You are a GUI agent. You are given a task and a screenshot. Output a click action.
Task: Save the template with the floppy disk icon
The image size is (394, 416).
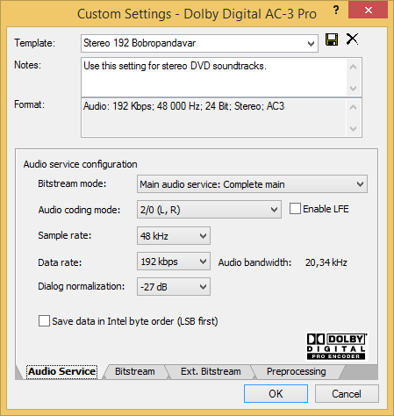[332, 39]
